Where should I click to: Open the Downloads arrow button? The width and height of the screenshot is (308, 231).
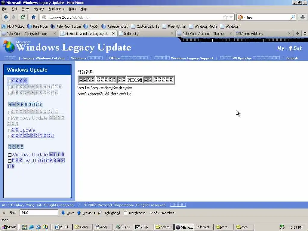303,17
